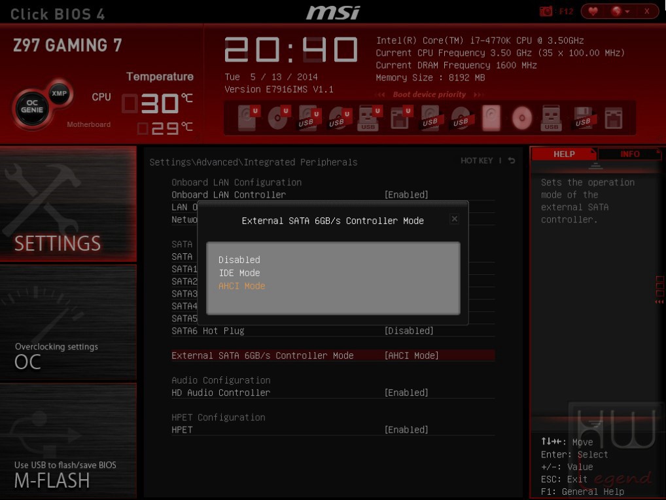Click the back arrow next to HOT KEY
Image resolution: width=666 pixels, height=500 pixels.
(x=512, y=160)
